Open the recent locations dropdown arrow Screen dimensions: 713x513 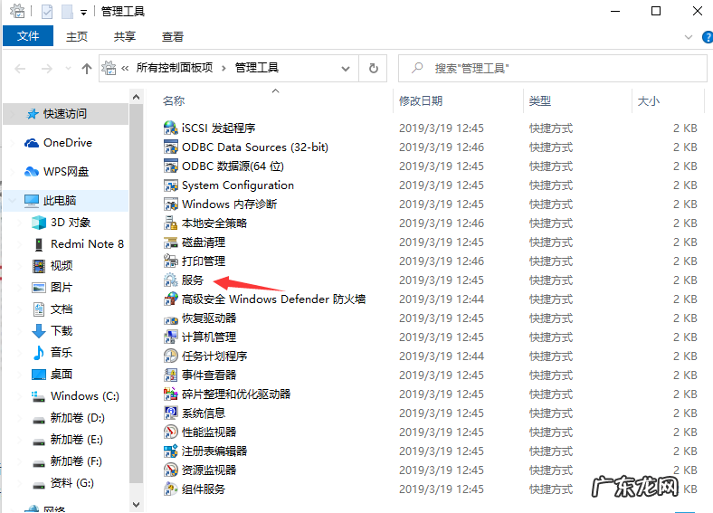click(x=68, y=69)
